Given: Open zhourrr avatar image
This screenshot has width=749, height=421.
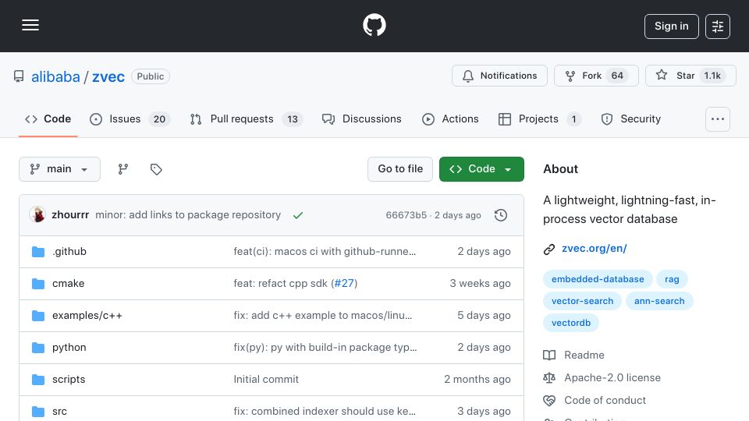Looking at the screenshot, I should (x=37, y=215).
